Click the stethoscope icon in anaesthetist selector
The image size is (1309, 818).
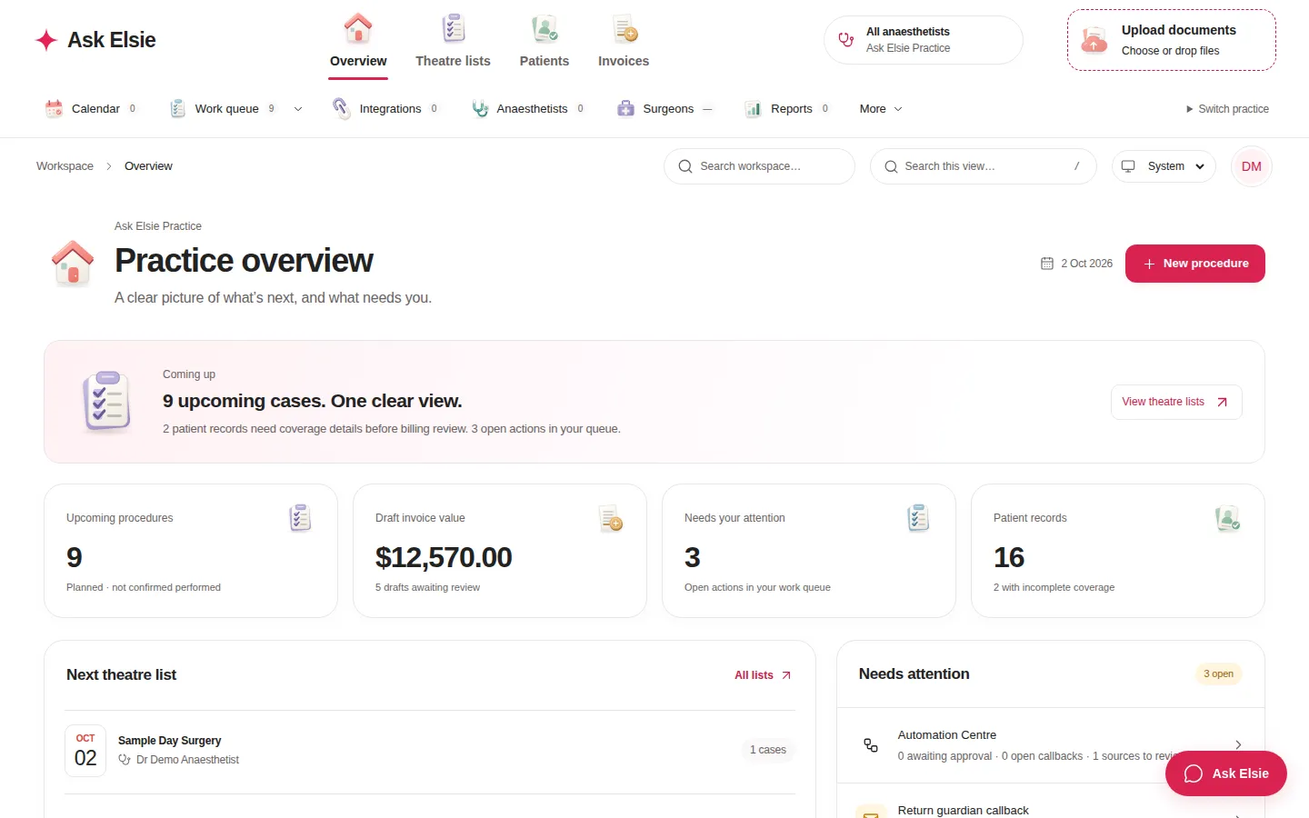pyautogui.click(x=846, y=40)
